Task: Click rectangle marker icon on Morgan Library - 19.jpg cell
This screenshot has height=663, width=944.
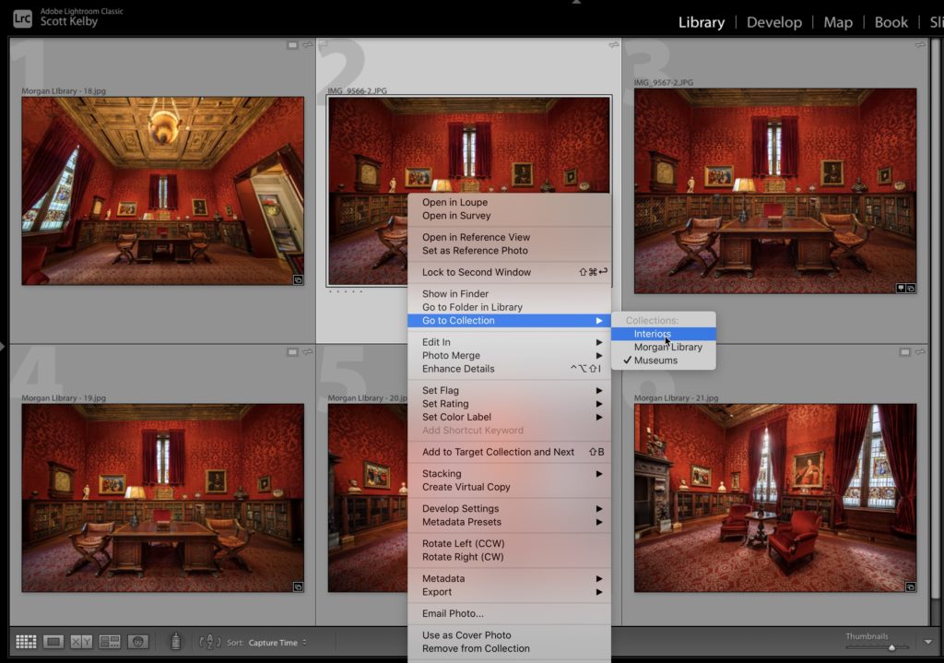Action: [x=292, y=351]
